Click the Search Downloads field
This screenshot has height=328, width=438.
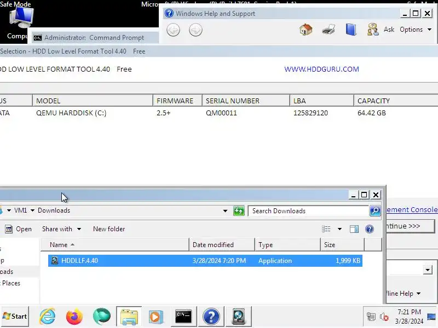308,211
